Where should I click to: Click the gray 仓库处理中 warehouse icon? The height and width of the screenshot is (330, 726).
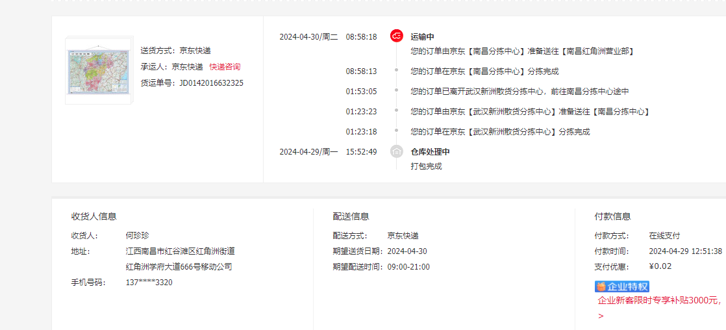pos(396,151)
